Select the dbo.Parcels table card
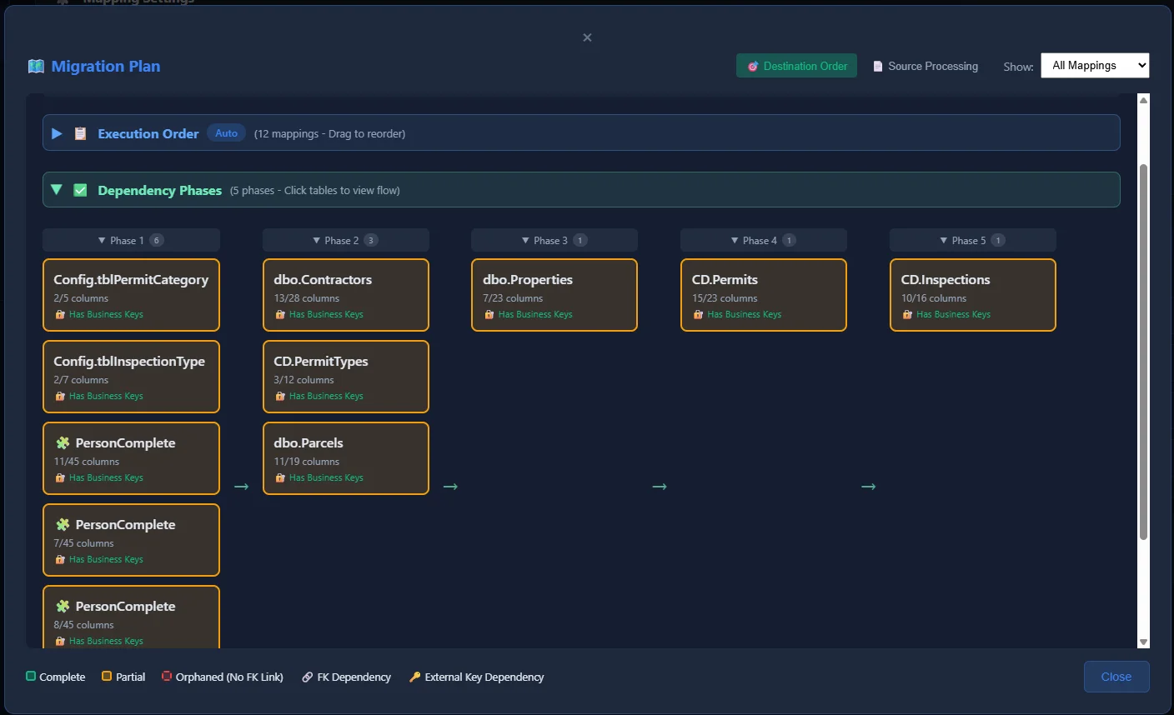Viewport: 1174px width, 715px height. (345, 457)
